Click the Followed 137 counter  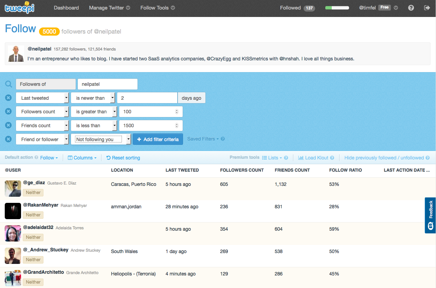(x=297, y=8)
